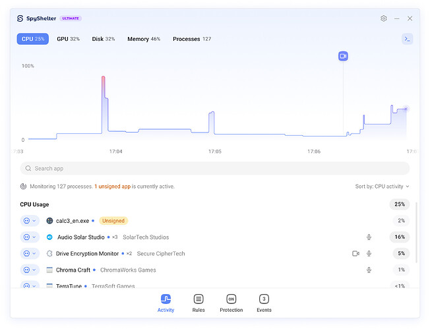Expand action dropdown for Drive Encryption Monitor
The width and height of the screenshot is (430, 329).
coord(30,254)
